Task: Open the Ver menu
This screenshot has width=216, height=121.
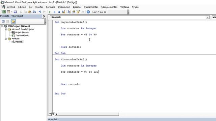Action: (31, 7)
